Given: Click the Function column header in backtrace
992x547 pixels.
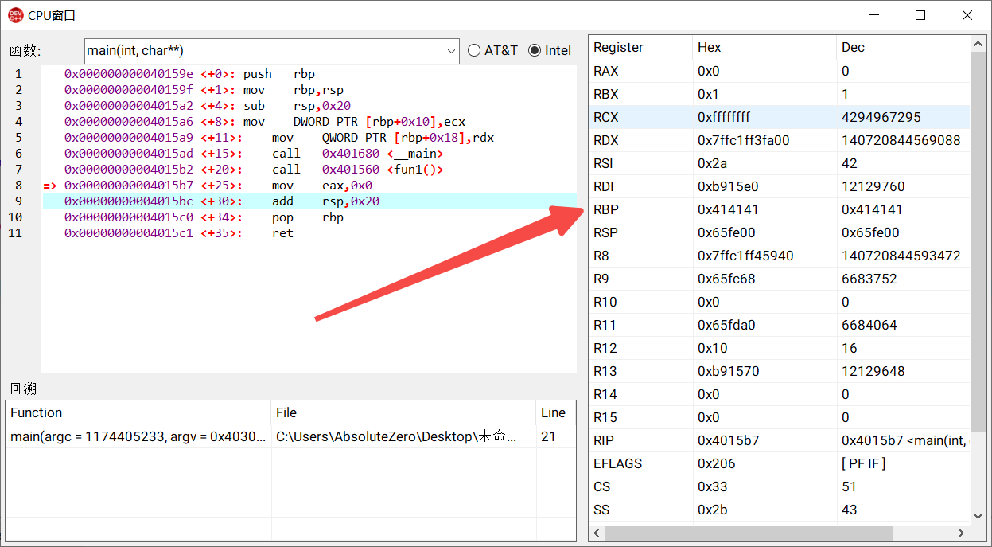Looking at the screenshot, I should [138, 412].
